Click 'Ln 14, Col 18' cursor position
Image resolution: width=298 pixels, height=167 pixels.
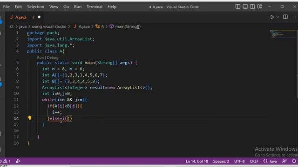196,161
